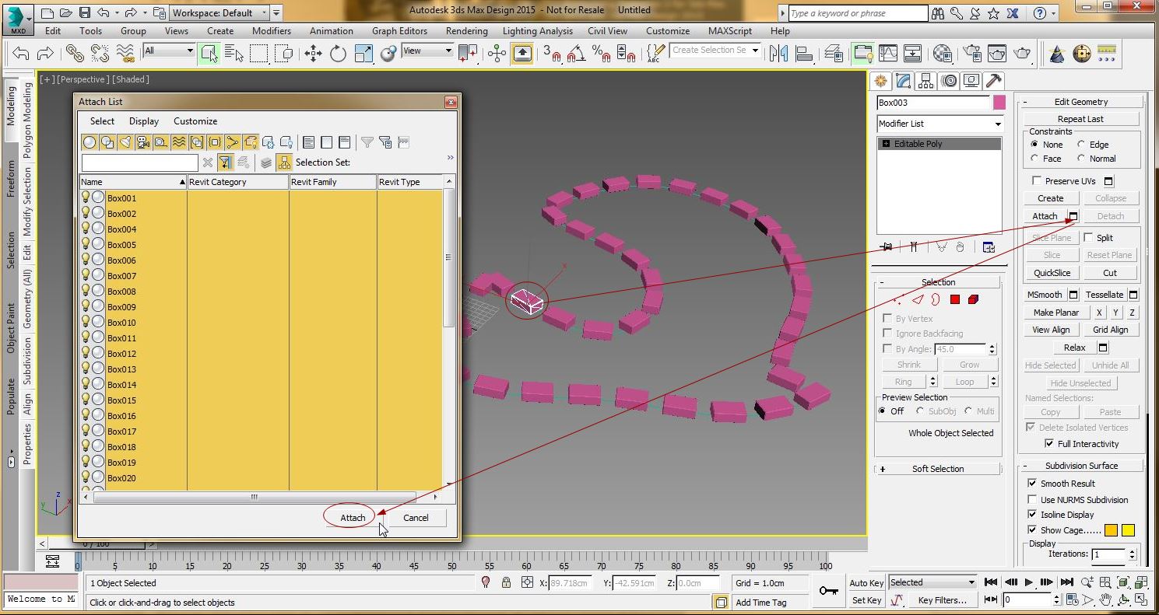Open the Customize menu in the Attach List dialog
This screenshot has height=615, width=1159.
(x=195, y=121)
